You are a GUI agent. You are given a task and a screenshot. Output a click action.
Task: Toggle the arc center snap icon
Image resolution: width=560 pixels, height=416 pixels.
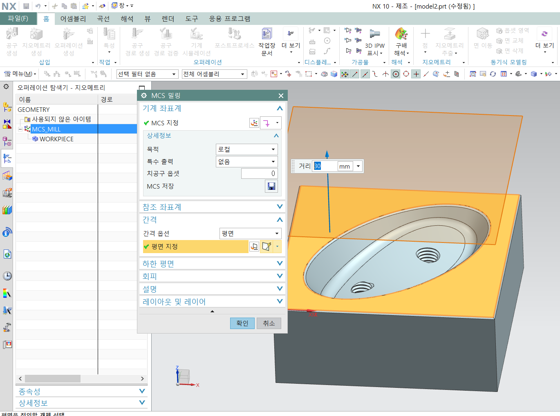point(396,74)
